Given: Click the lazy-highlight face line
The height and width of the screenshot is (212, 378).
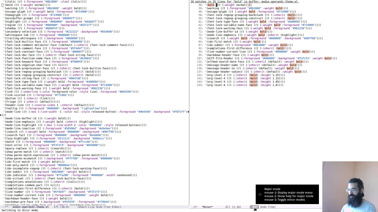Looking at the screenshot, I should click(x=58, y=138).
